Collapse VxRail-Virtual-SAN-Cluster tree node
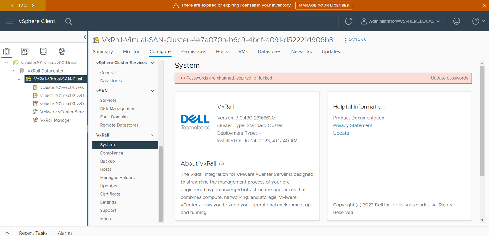 click(x=19, y=79)
